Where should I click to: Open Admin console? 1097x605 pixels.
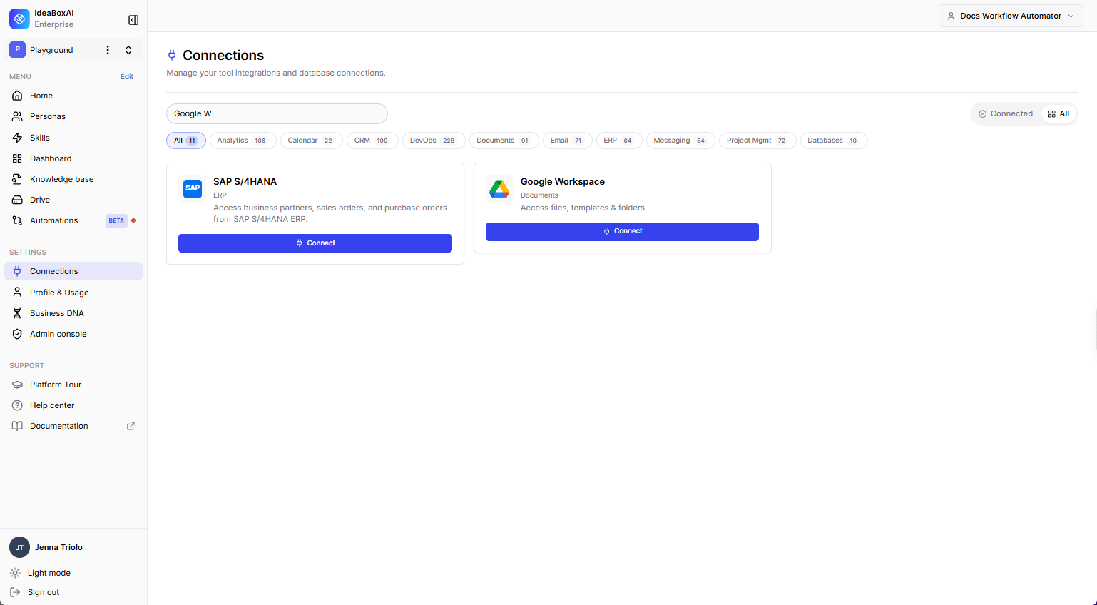pyautogui.click(x=73, y=334)
